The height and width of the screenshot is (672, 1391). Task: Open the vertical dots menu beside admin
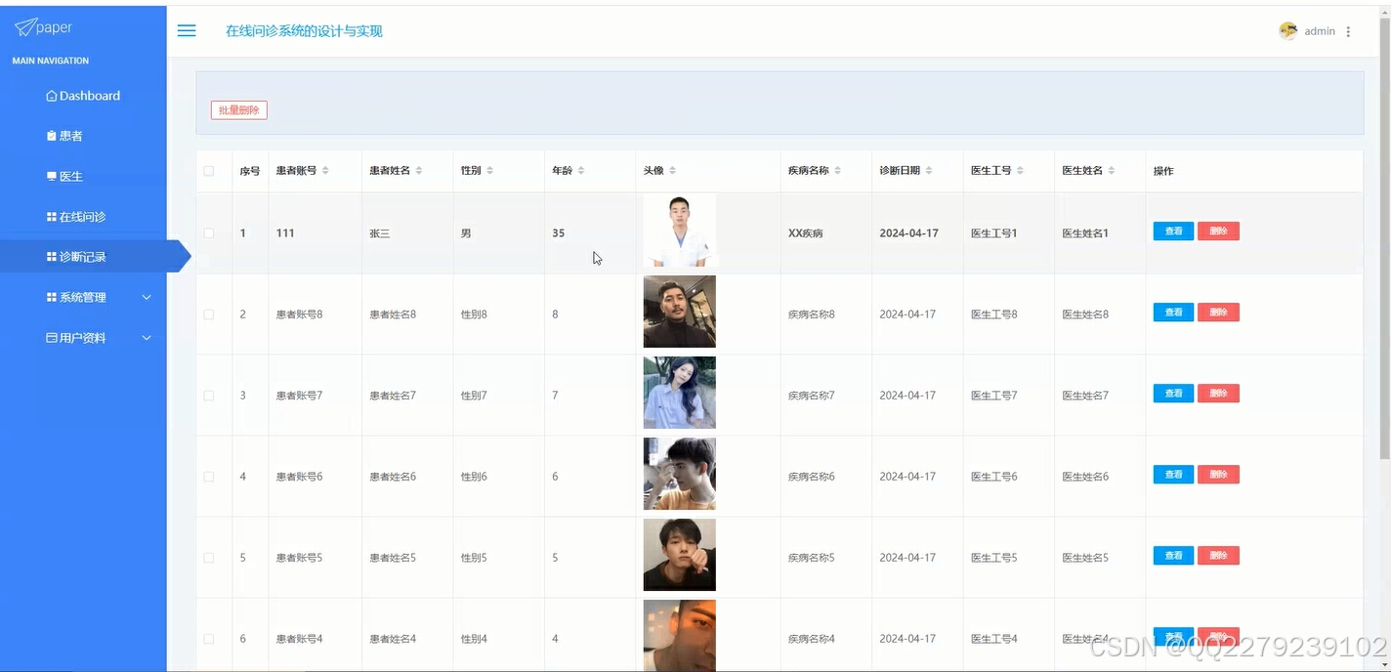tap(1348, 30)
